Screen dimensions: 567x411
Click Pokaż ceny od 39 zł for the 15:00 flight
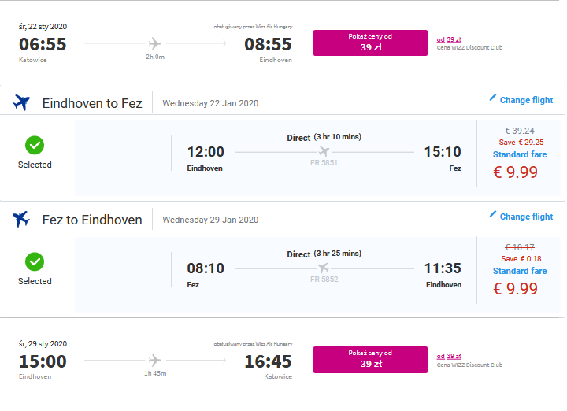tap(370, 360)
